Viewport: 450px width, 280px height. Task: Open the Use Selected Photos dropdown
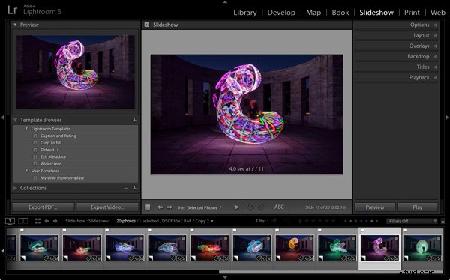[204, 207]
